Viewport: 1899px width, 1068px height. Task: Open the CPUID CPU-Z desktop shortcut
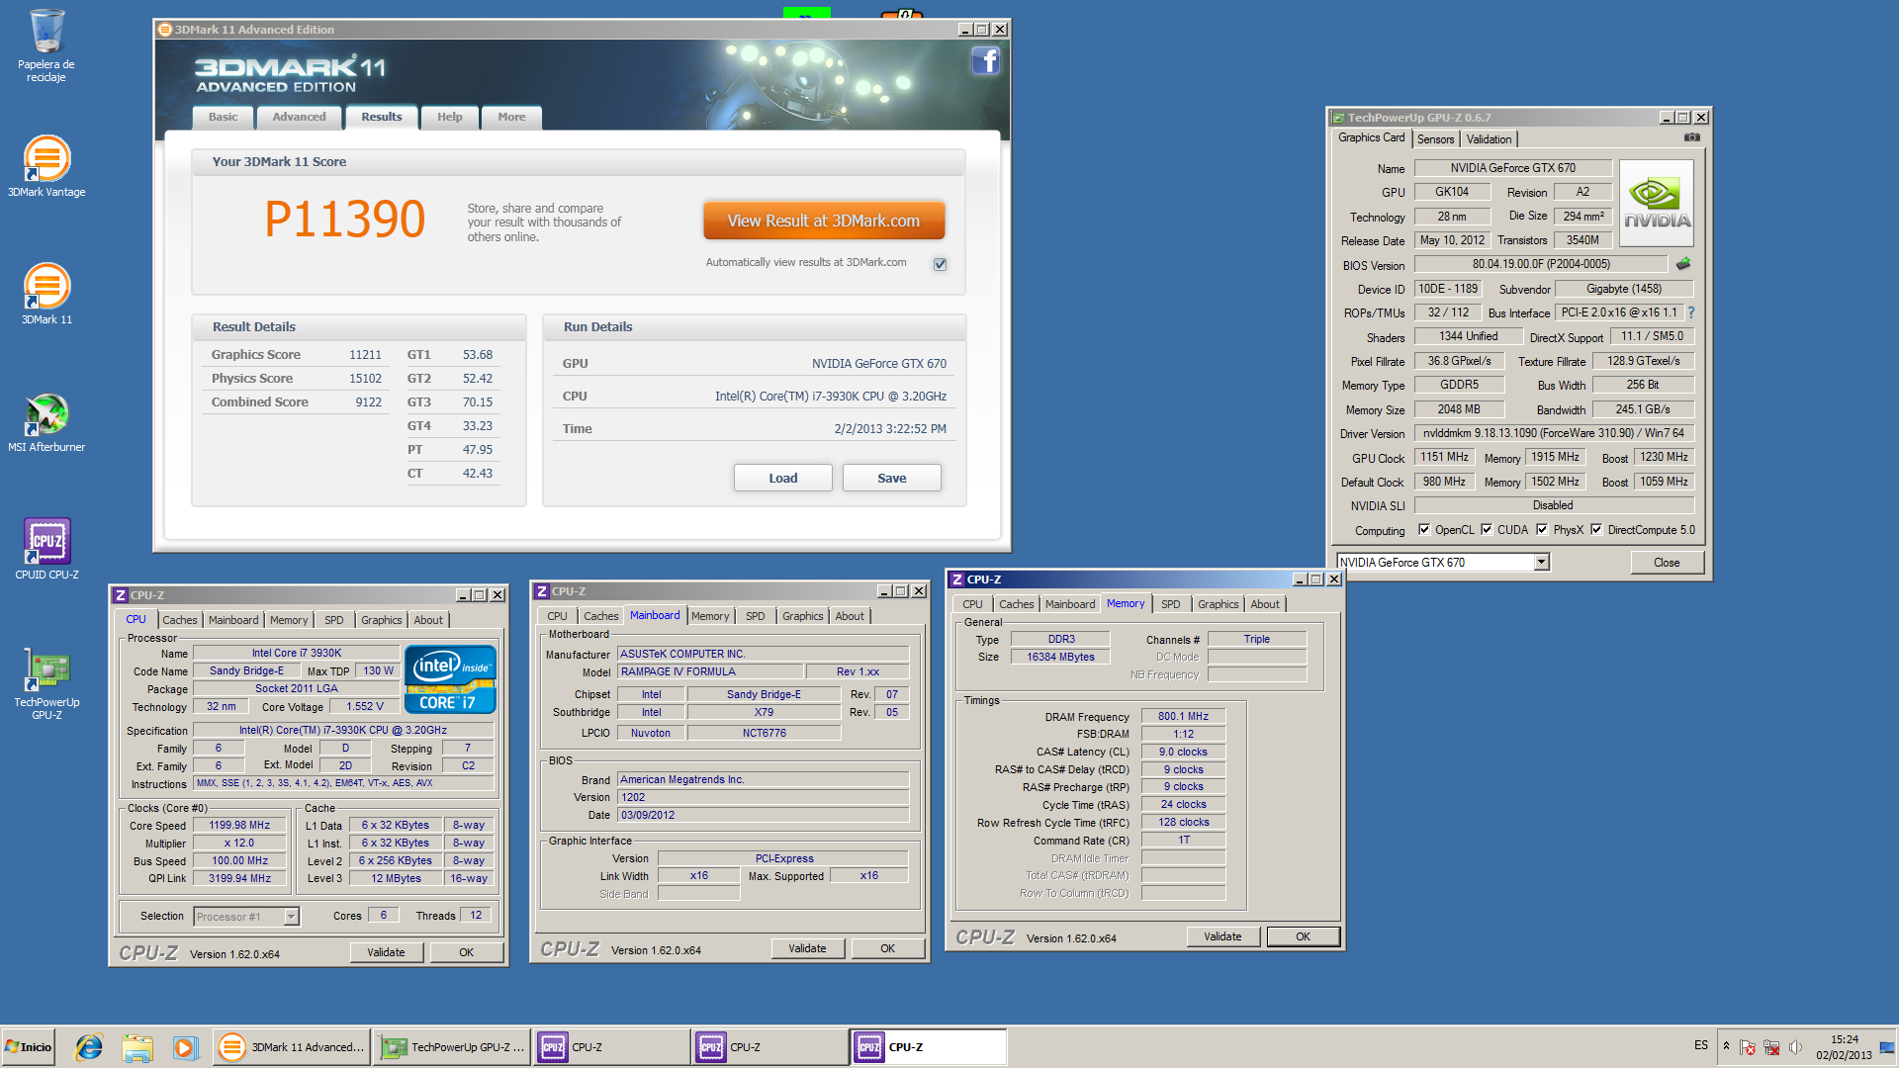46,549
